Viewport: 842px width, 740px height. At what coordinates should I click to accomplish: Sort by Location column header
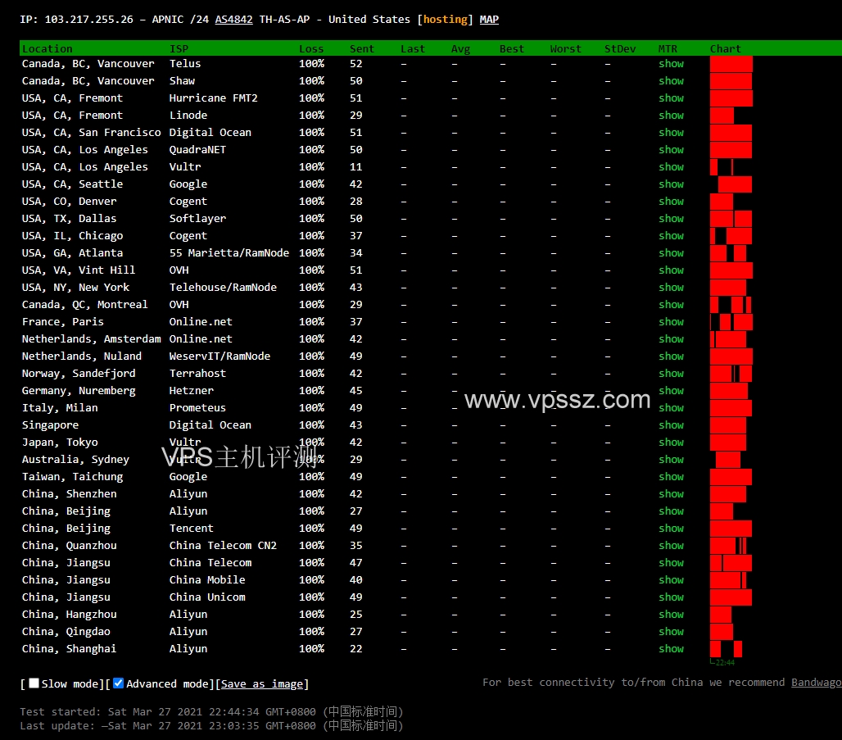pos(48,48)
